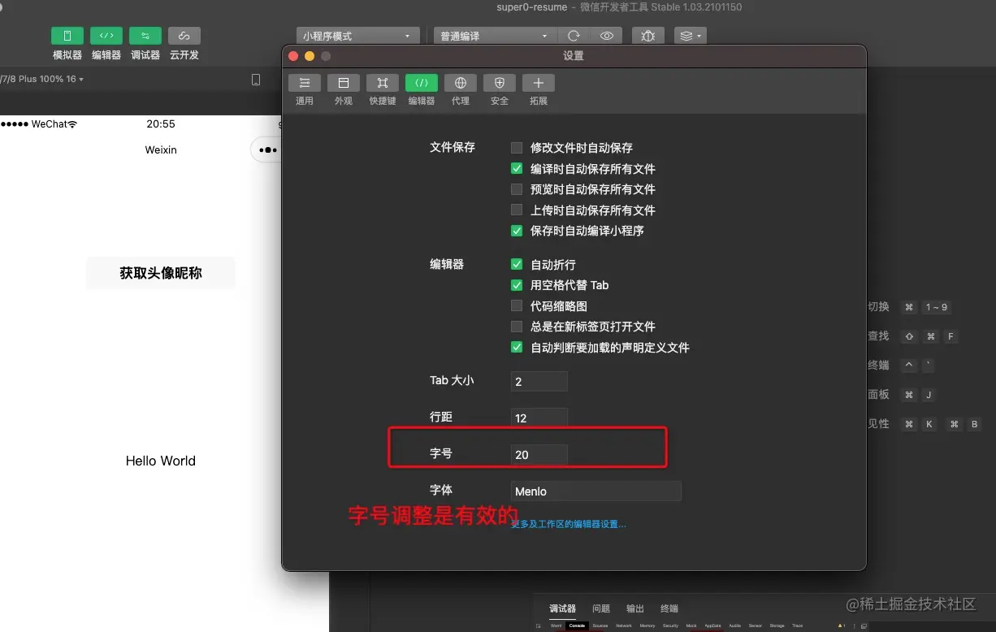Viewport: 996px width, 632px height.
Task: Toggle 自动判断要加载的声明定义文件 checkbox
Action: 517,347
